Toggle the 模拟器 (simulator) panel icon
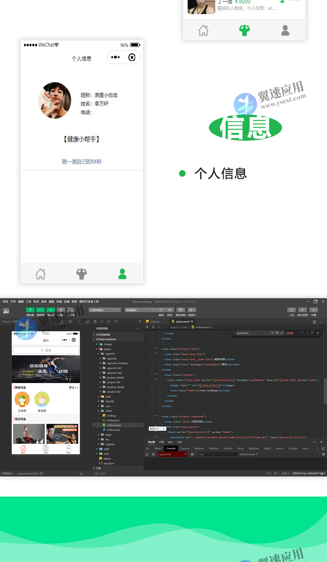This screenshot has width=327, height=562. (29, 310)
